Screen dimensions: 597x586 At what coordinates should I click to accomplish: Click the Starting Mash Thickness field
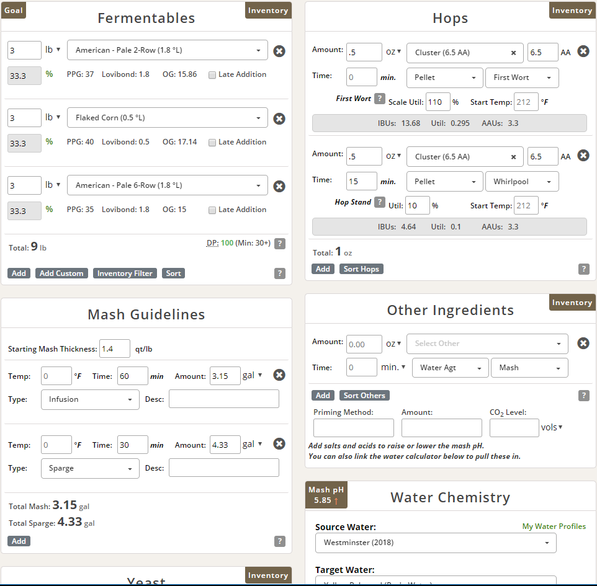pyautogui.click(x=115, y=349)
